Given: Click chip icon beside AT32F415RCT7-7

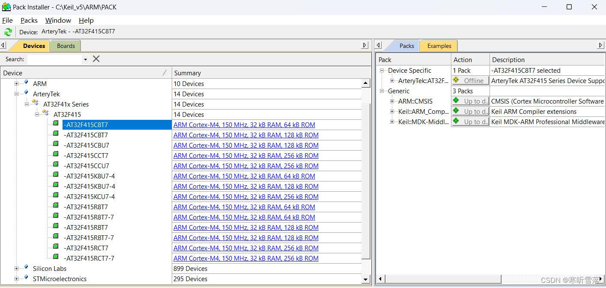Looking at the screenshot, I should [x=56, y=258].
